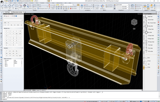Screen dimensions: 160x102
Task: Click the Units type Angle value
Action: tap(17, 60)
